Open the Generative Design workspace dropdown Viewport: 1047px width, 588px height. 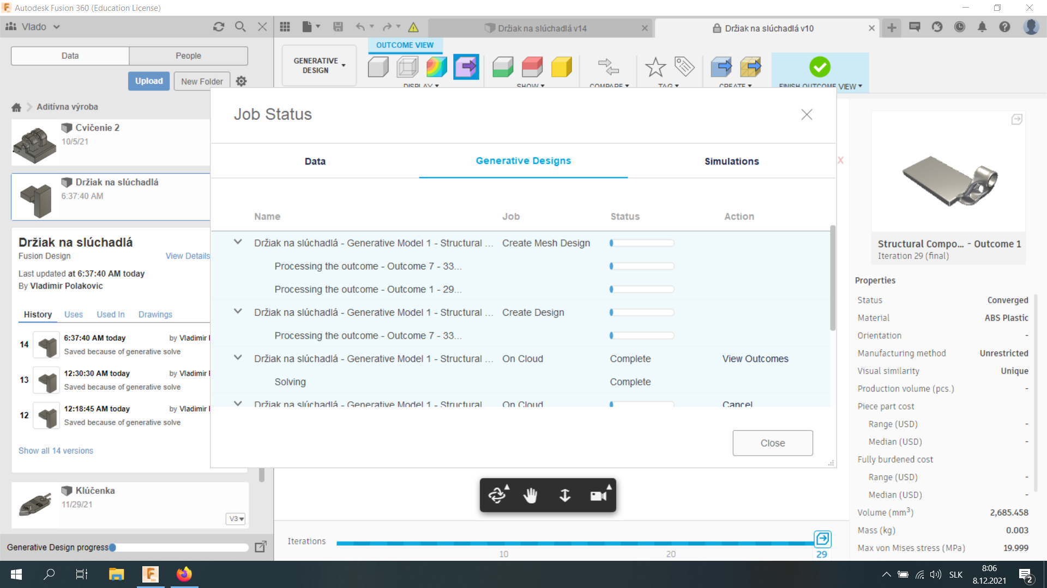319,65
